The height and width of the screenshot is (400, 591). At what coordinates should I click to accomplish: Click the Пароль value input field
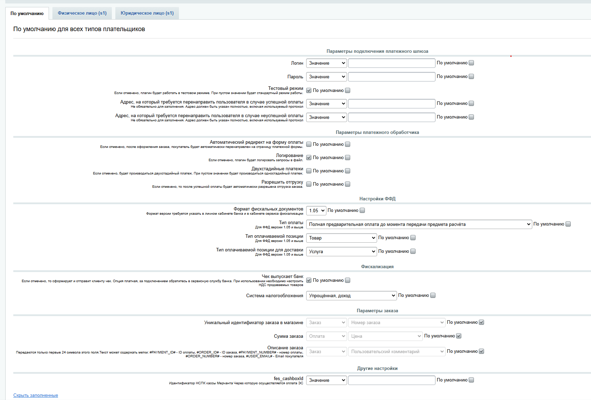coord(391,77)
